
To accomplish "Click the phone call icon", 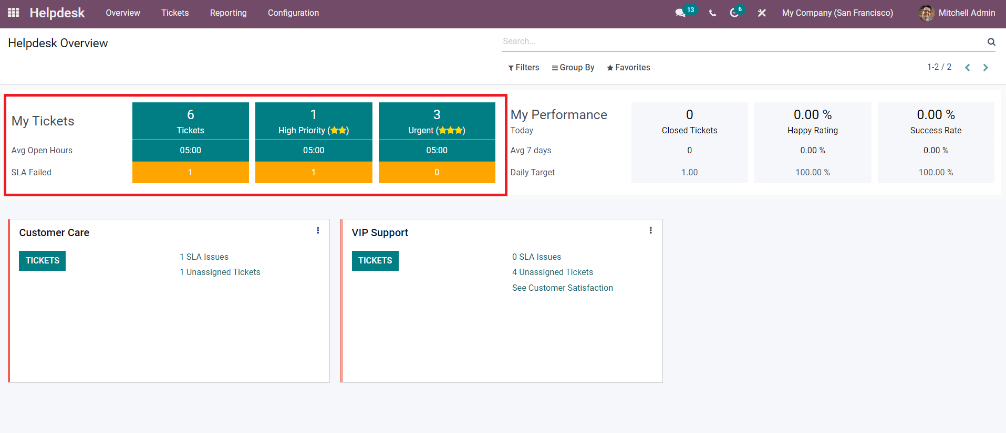I will [x=712, y=13].
